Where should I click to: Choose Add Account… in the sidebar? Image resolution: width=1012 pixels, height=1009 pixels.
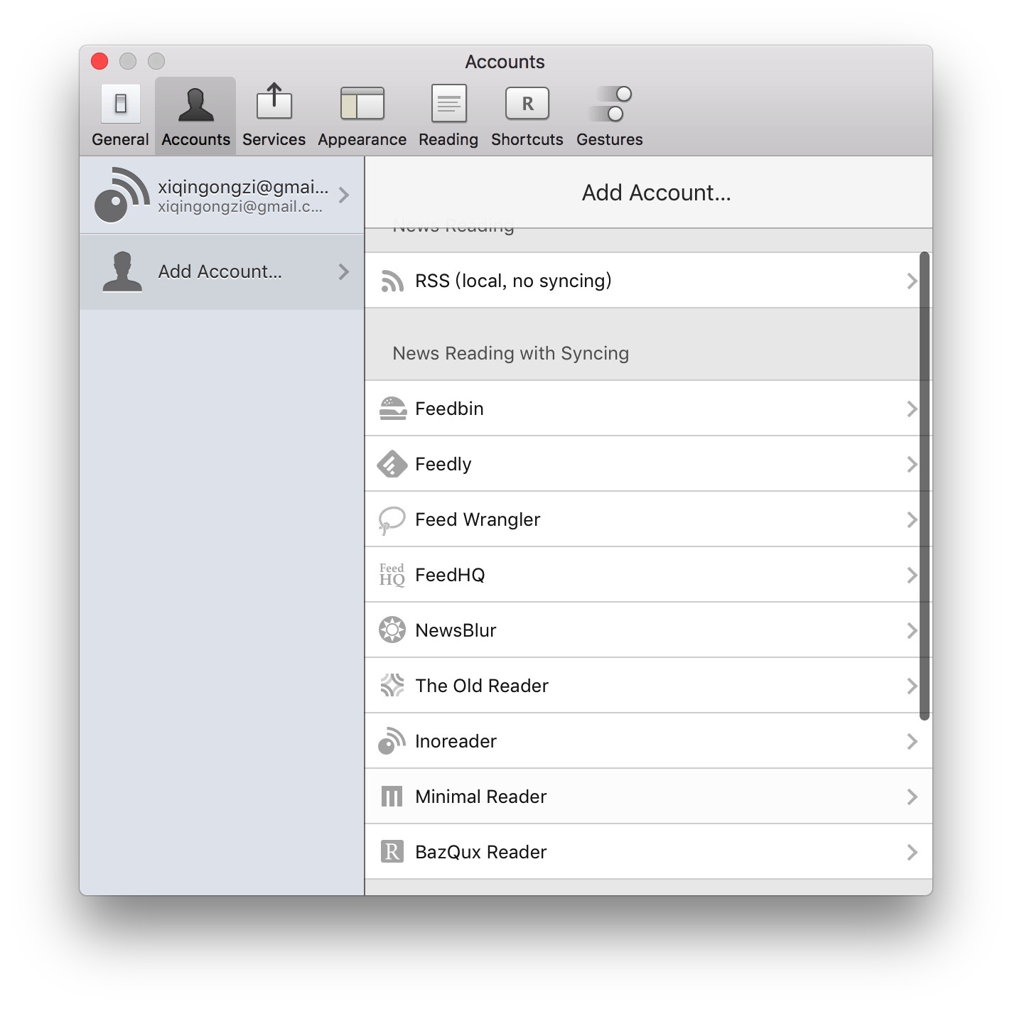(x=222, y=271)
